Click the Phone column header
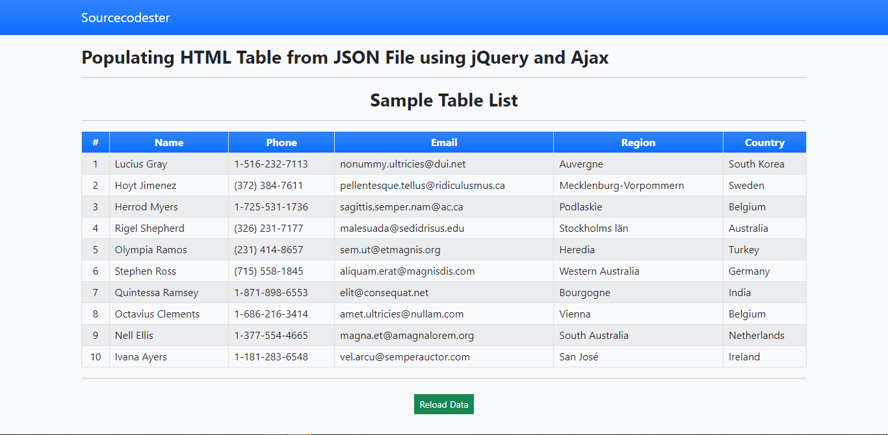 281,142
